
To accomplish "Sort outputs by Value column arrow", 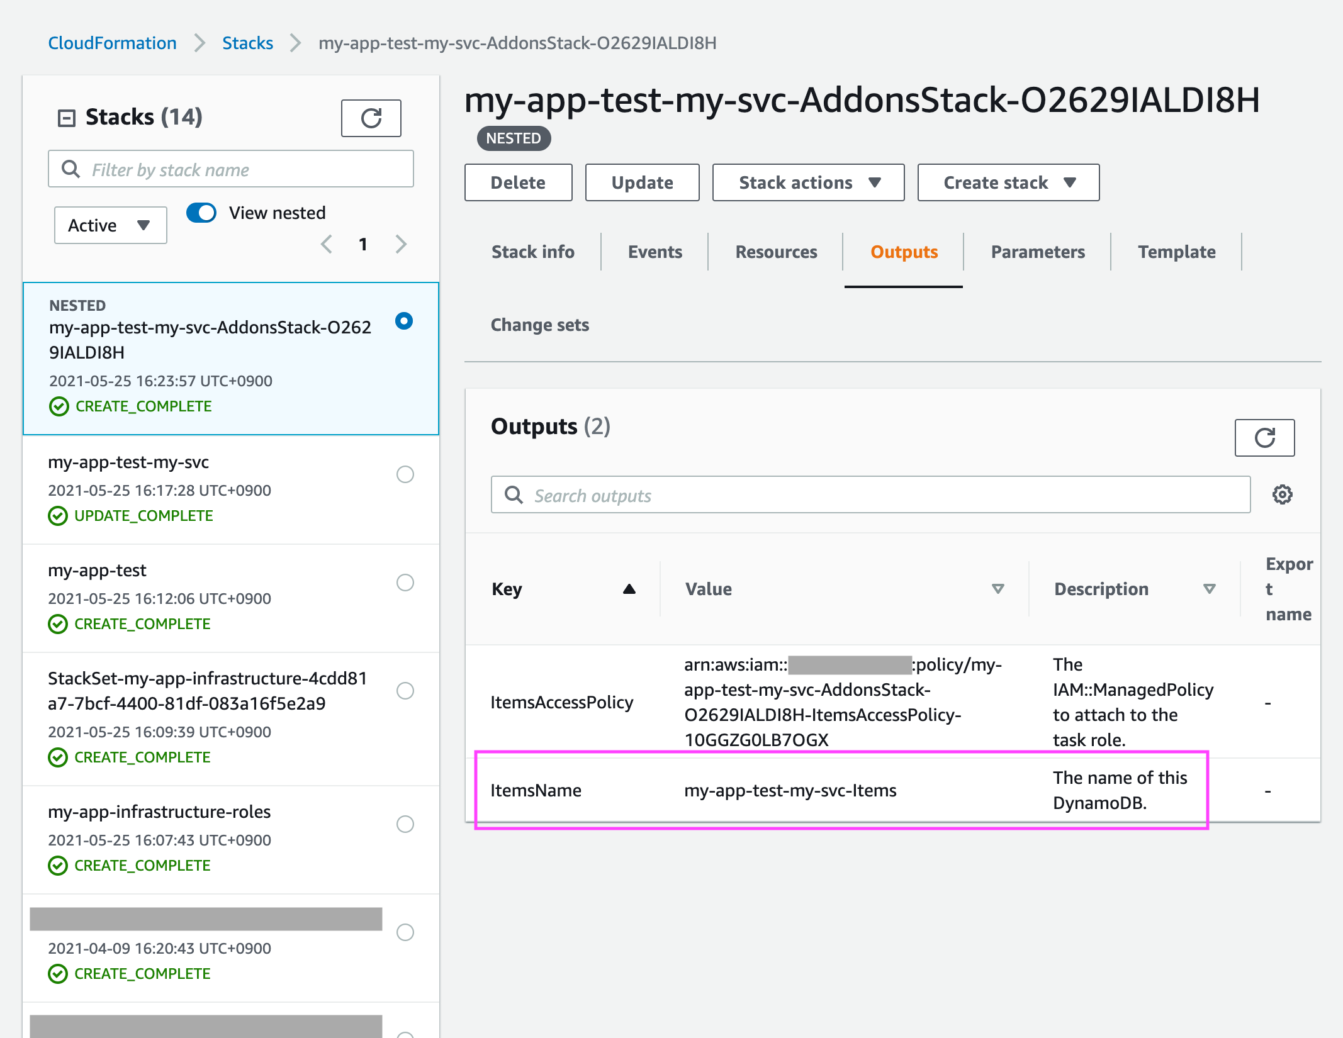I will [997, 589].
